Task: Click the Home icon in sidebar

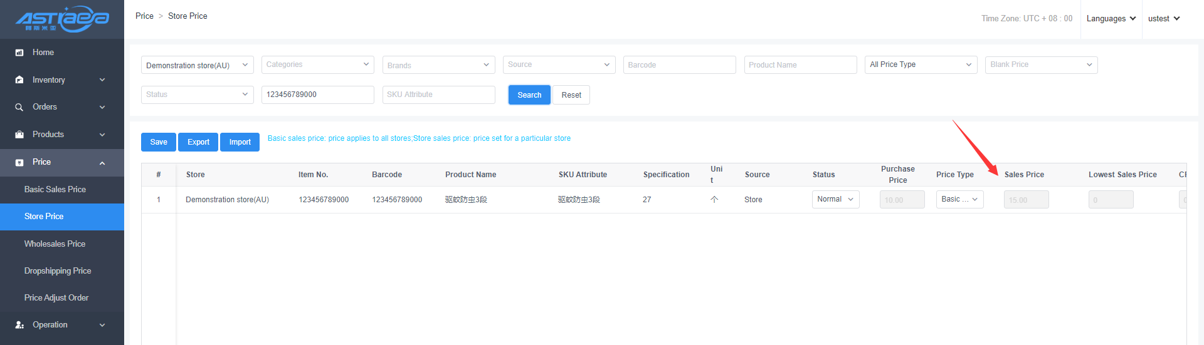Action: pyautogui.click(x=19, y=53)
